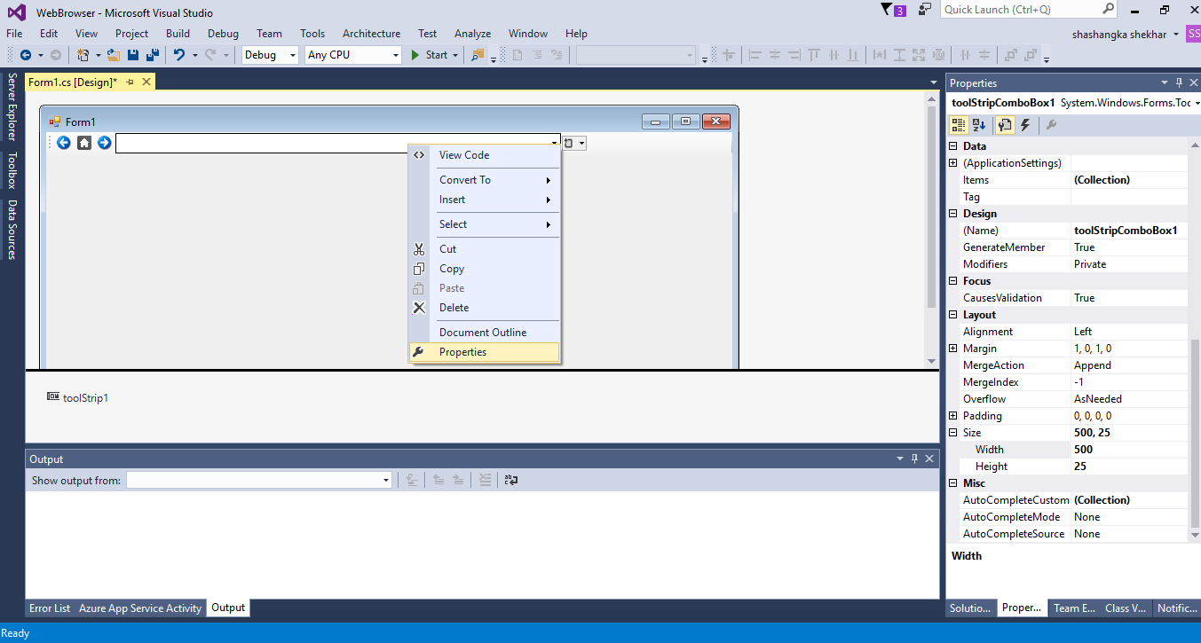Expand the (ApplicationSettings) property
The image size is (1201, 643).
pos(953,163)
